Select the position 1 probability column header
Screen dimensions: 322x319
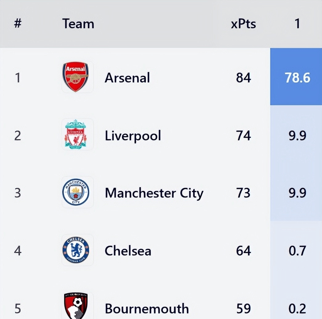[297, 24]
